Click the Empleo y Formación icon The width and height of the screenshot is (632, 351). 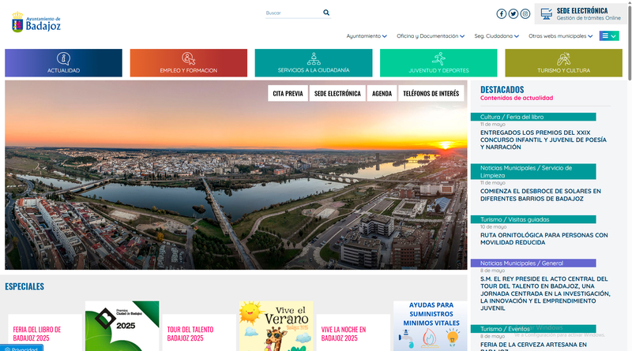pos(188,59)
